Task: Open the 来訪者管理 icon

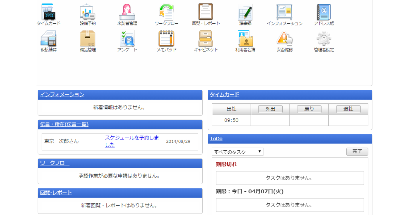Action: [127, 12]
